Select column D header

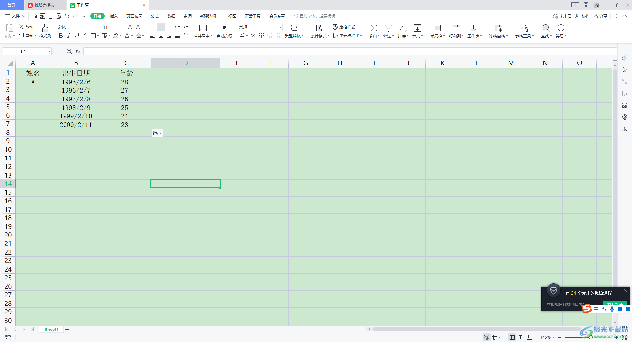click(185, 63)
